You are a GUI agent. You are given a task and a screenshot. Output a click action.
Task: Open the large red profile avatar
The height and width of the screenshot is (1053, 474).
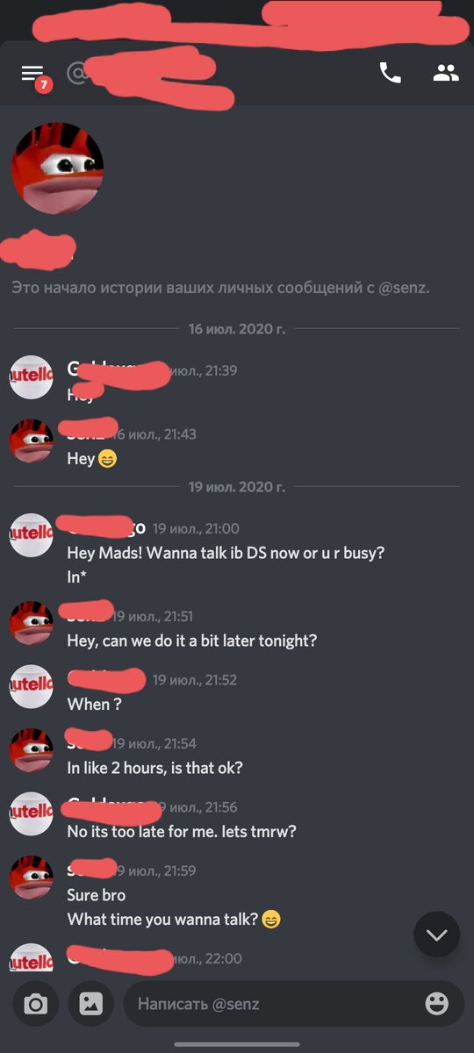(x=57, y=168)
